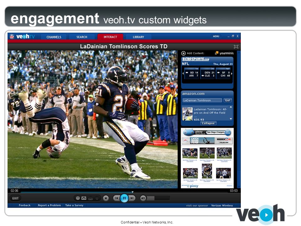Click the Pixsy robot mascot logo
The height and width of the screenshot is (226, 301).
point(189,132)
